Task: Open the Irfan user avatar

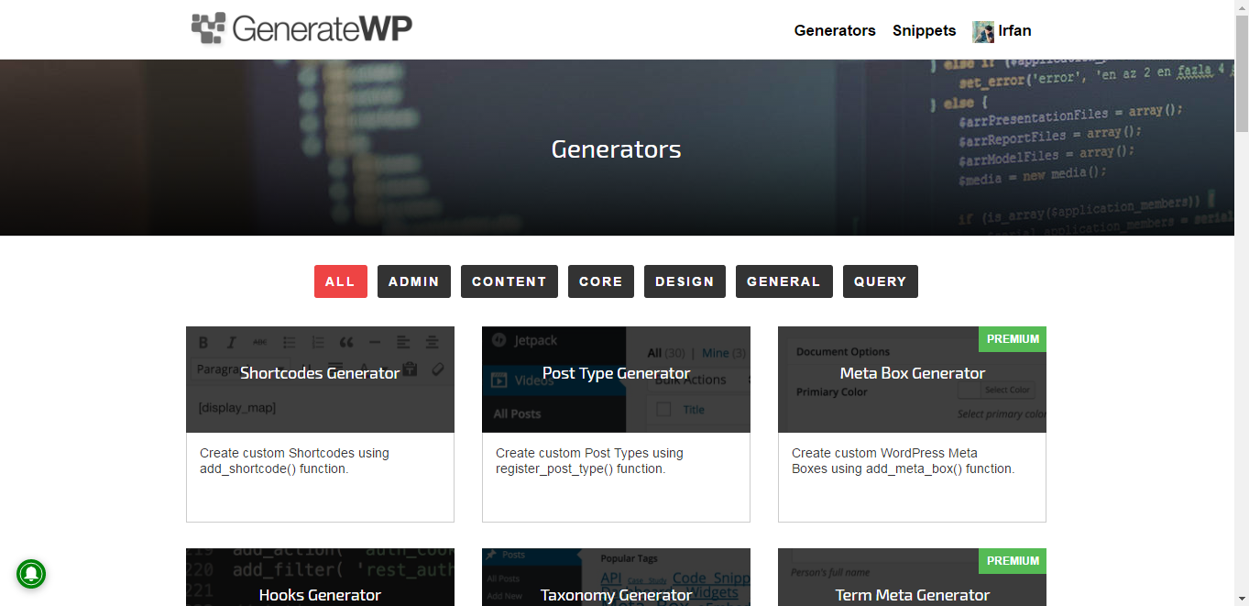Action: (x=983, y=31)
